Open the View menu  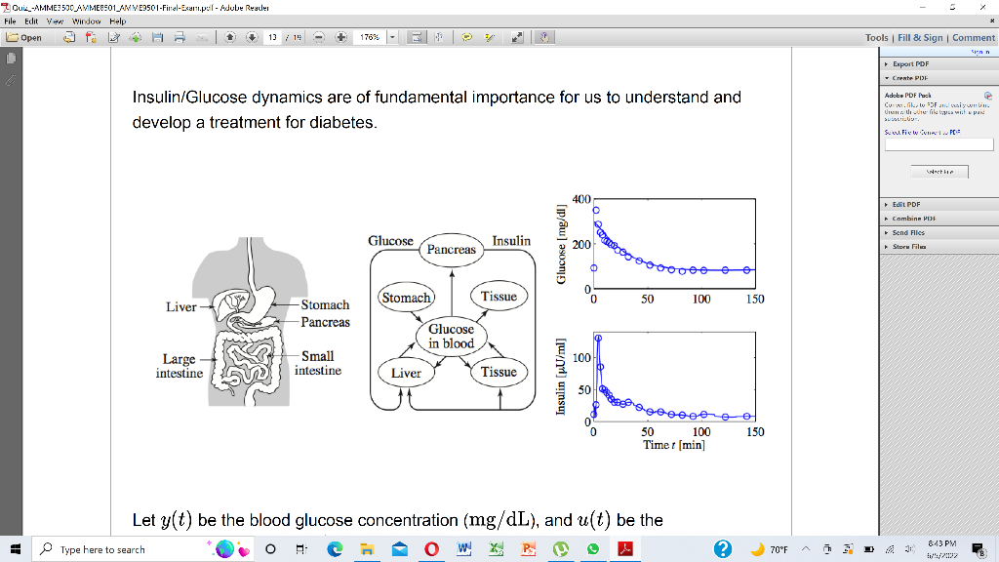coord(55,21)
